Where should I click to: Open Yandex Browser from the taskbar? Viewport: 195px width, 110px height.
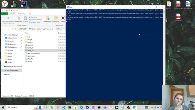(76, 107)
